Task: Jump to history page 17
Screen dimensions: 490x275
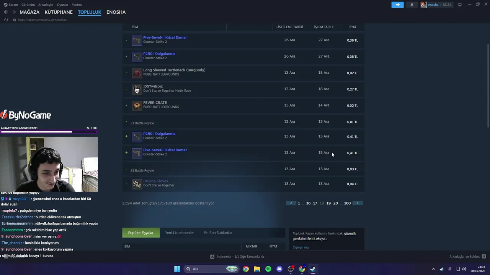Action: 315,203
